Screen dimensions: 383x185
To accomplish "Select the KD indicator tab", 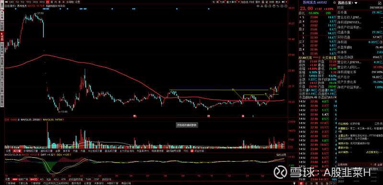I will 42,179.
